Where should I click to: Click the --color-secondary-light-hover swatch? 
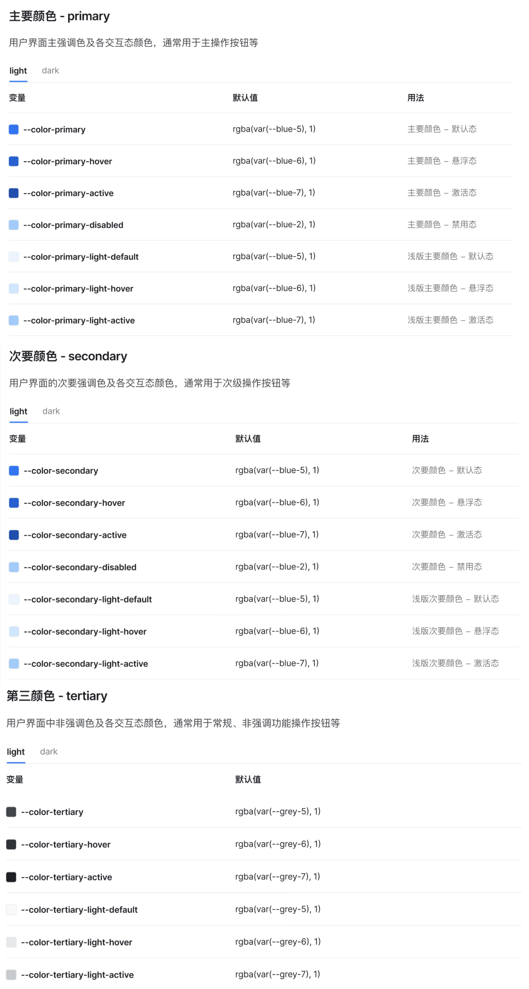pos(14,631)
